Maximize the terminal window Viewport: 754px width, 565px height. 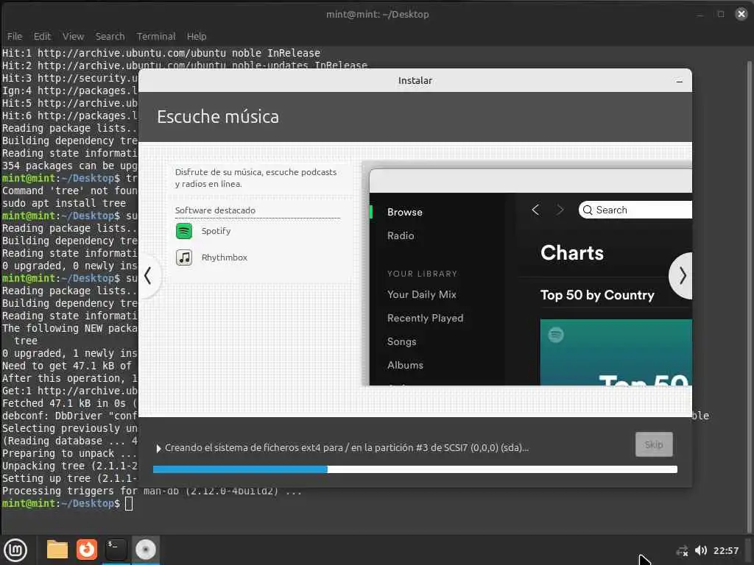[x=720, y=14]
